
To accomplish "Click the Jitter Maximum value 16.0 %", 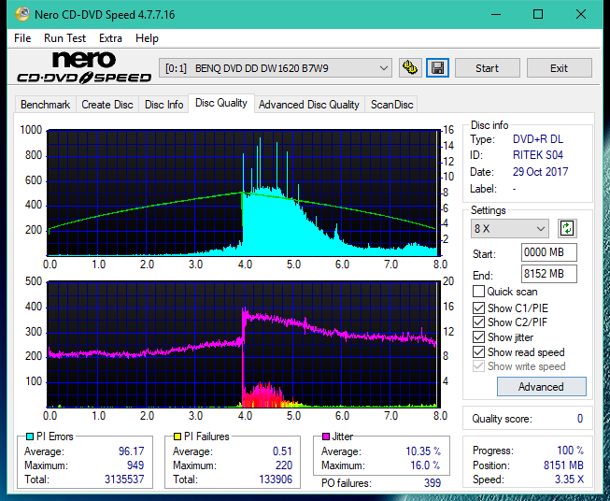I will (x=426, y=465).
